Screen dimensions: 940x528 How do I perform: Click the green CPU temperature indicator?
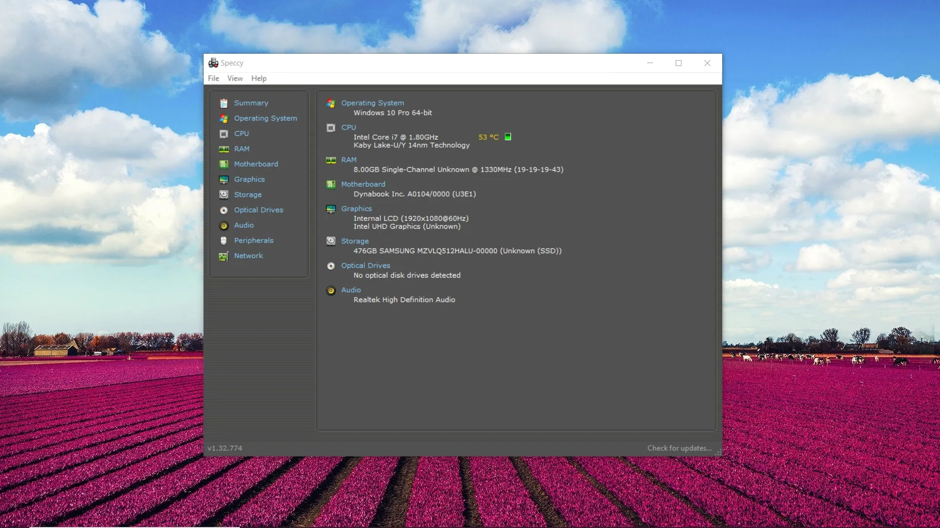(x=508, y=137)
